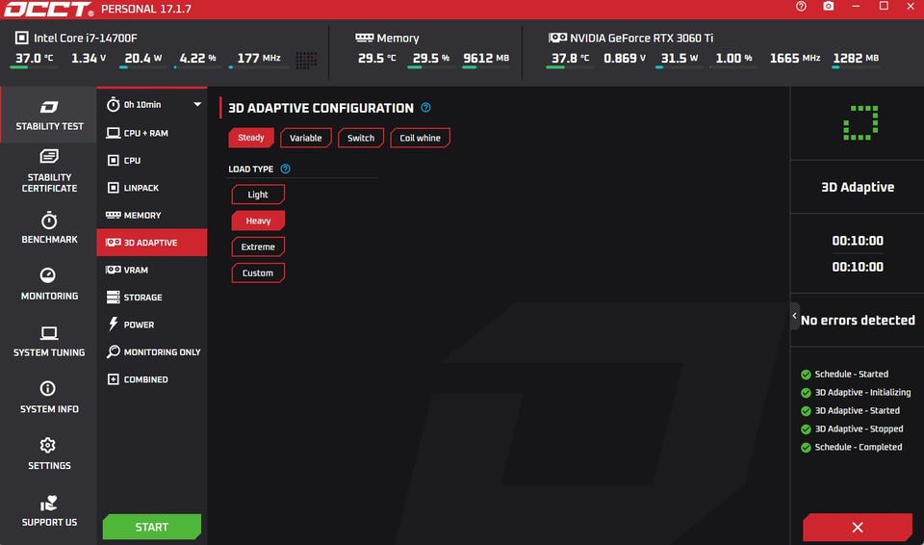Viewport: 924px width, 545px height.
Task: Click the CPU core grid icon
Action: pyautogui.click(x=306, y=60)
